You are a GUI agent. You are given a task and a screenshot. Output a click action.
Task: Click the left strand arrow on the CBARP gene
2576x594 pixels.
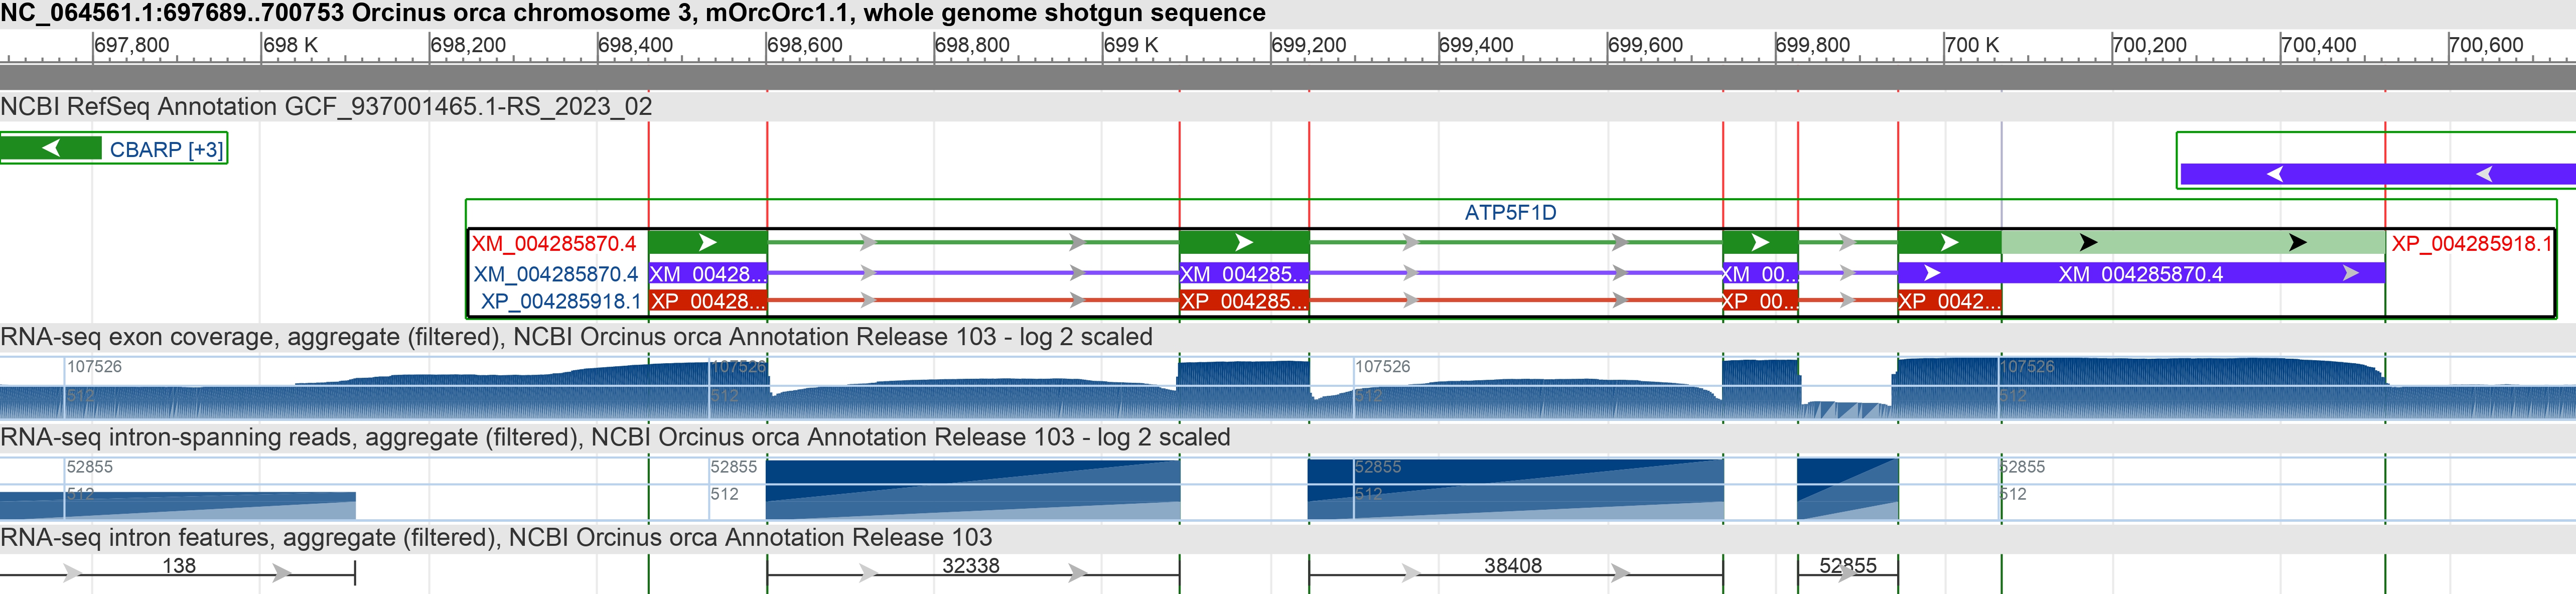50,149
